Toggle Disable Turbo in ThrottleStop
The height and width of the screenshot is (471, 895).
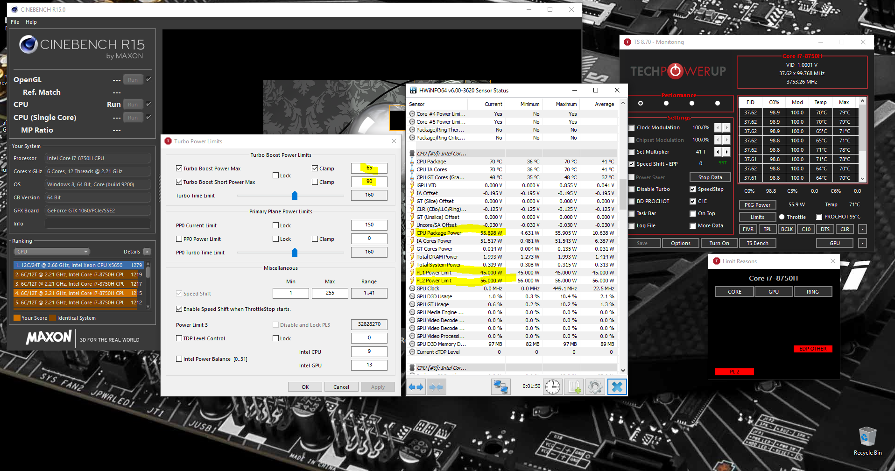[632, 189]
